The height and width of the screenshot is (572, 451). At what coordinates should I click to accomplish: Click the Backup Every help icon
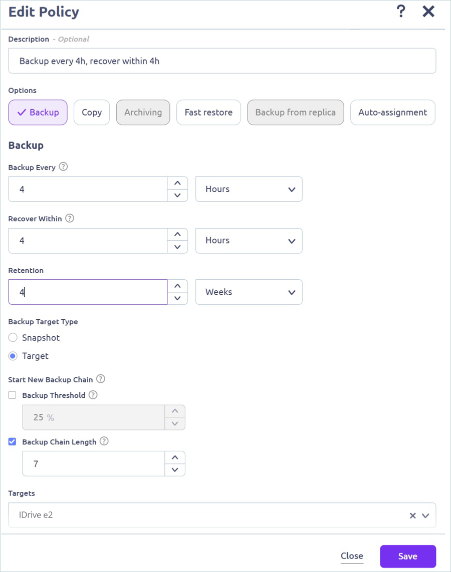coord(63,167)
